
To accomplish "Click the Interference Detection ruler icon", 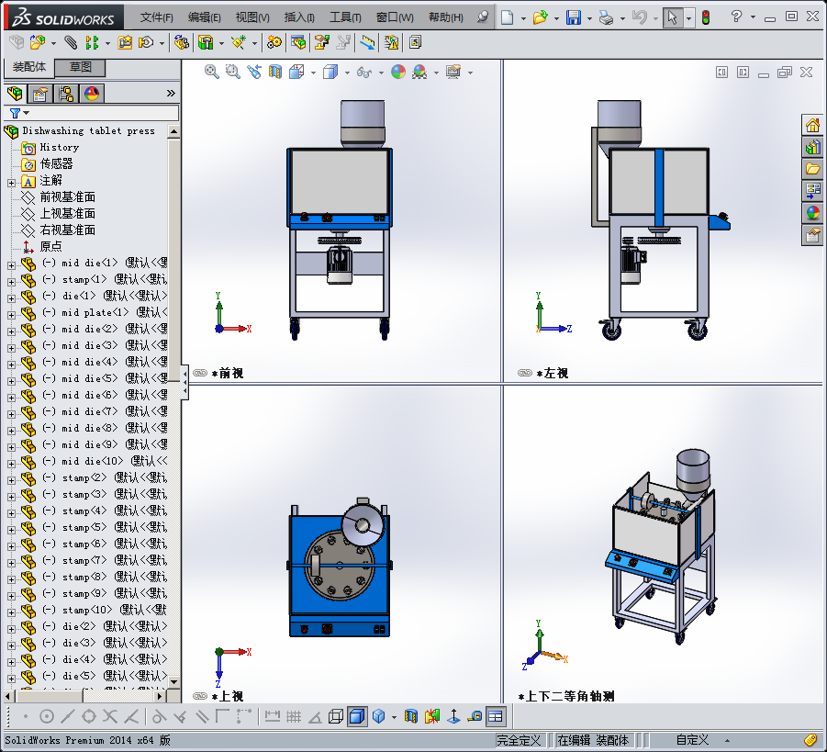I will tap(367, 42).
